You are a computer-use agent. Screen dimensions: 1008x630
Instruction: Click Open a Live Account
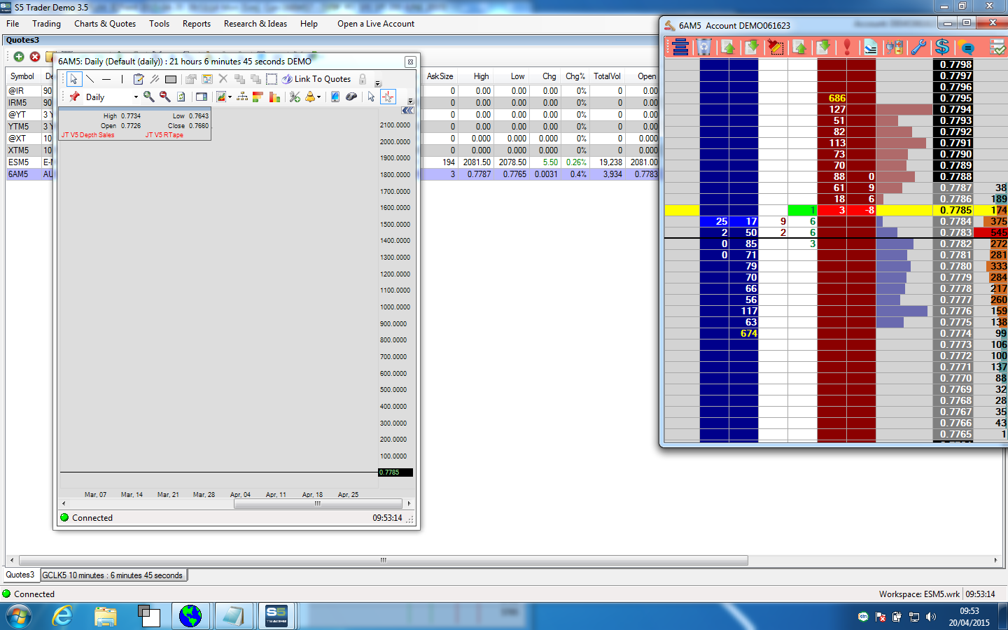(x=375, y=24)
